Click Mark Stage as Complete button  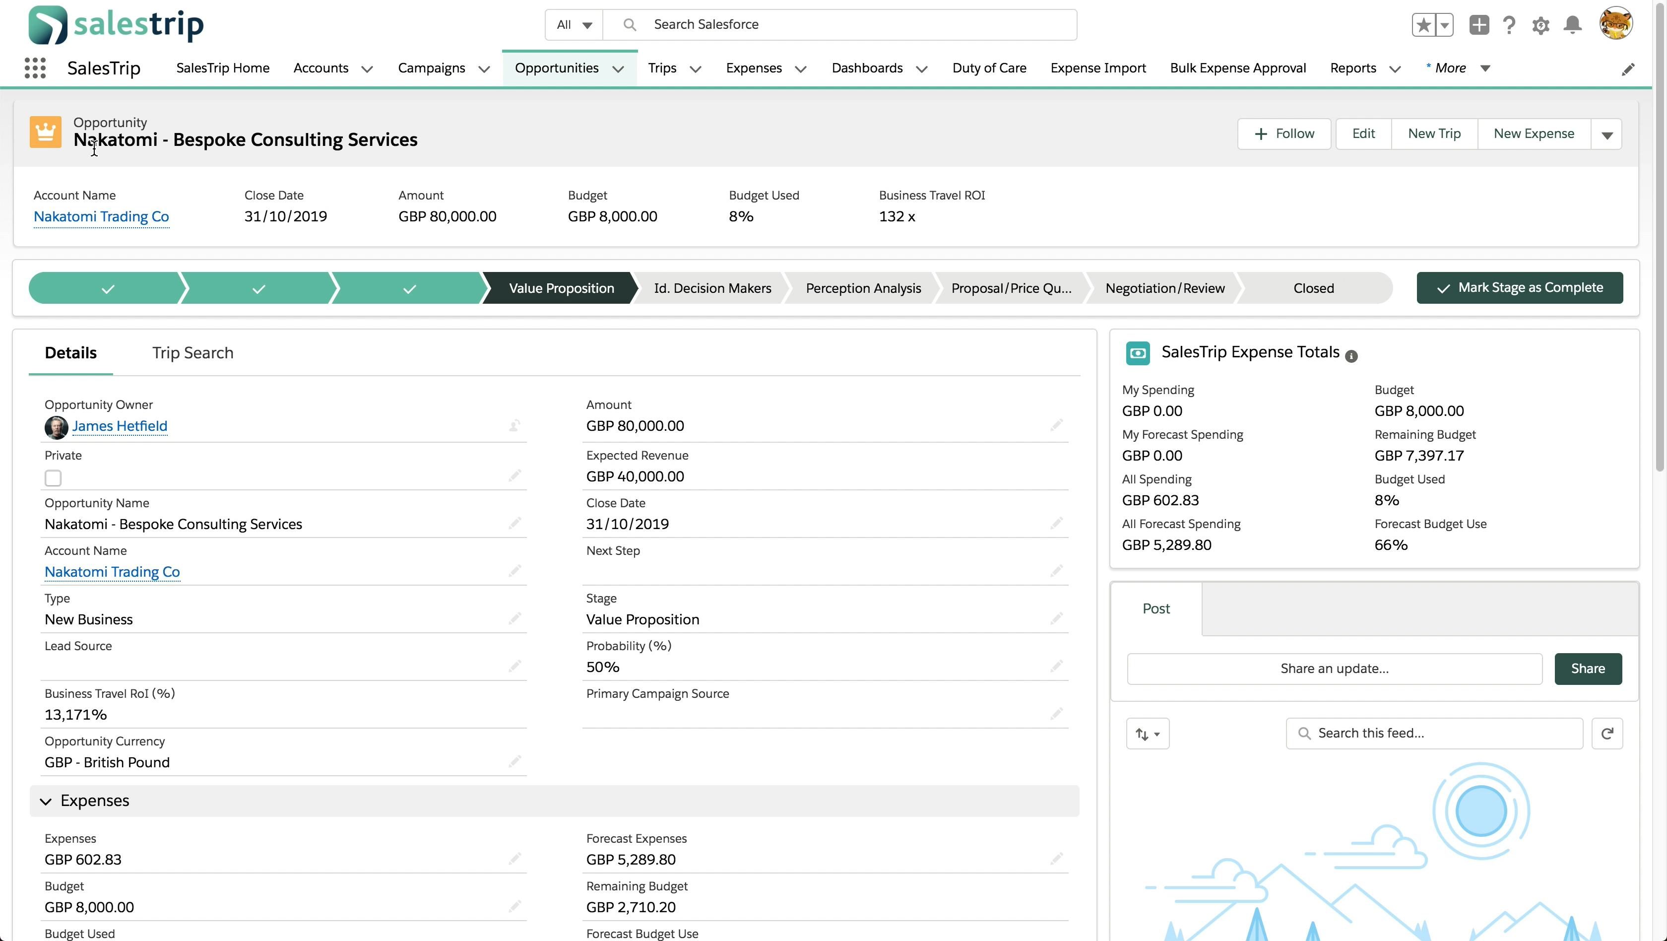1520,288
